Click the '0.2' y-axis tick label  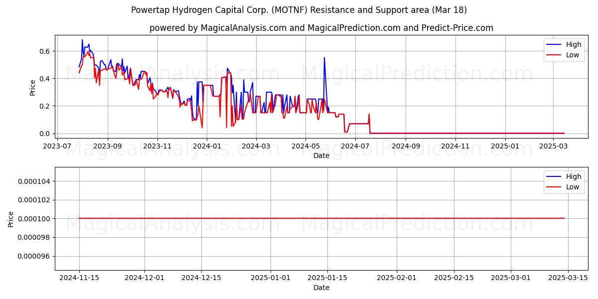coord(46,106)
